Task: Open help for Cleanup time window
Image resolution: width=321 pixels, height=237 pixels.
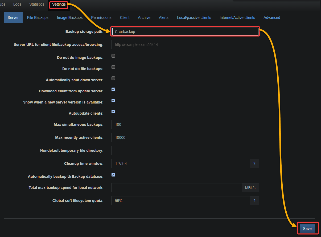Action: click(254, 163)
